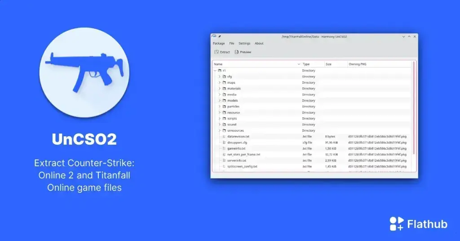Expand the media folder
Image resolution: width=460 pixels, height=241 pixels.
point(219,94)
